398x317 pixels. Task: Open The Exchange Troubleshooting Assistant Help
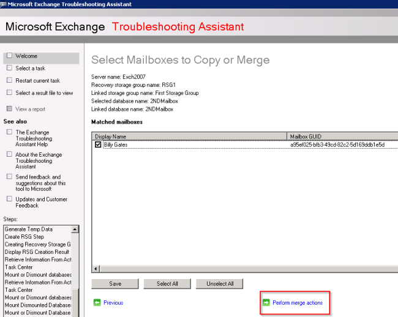point(34,138)
